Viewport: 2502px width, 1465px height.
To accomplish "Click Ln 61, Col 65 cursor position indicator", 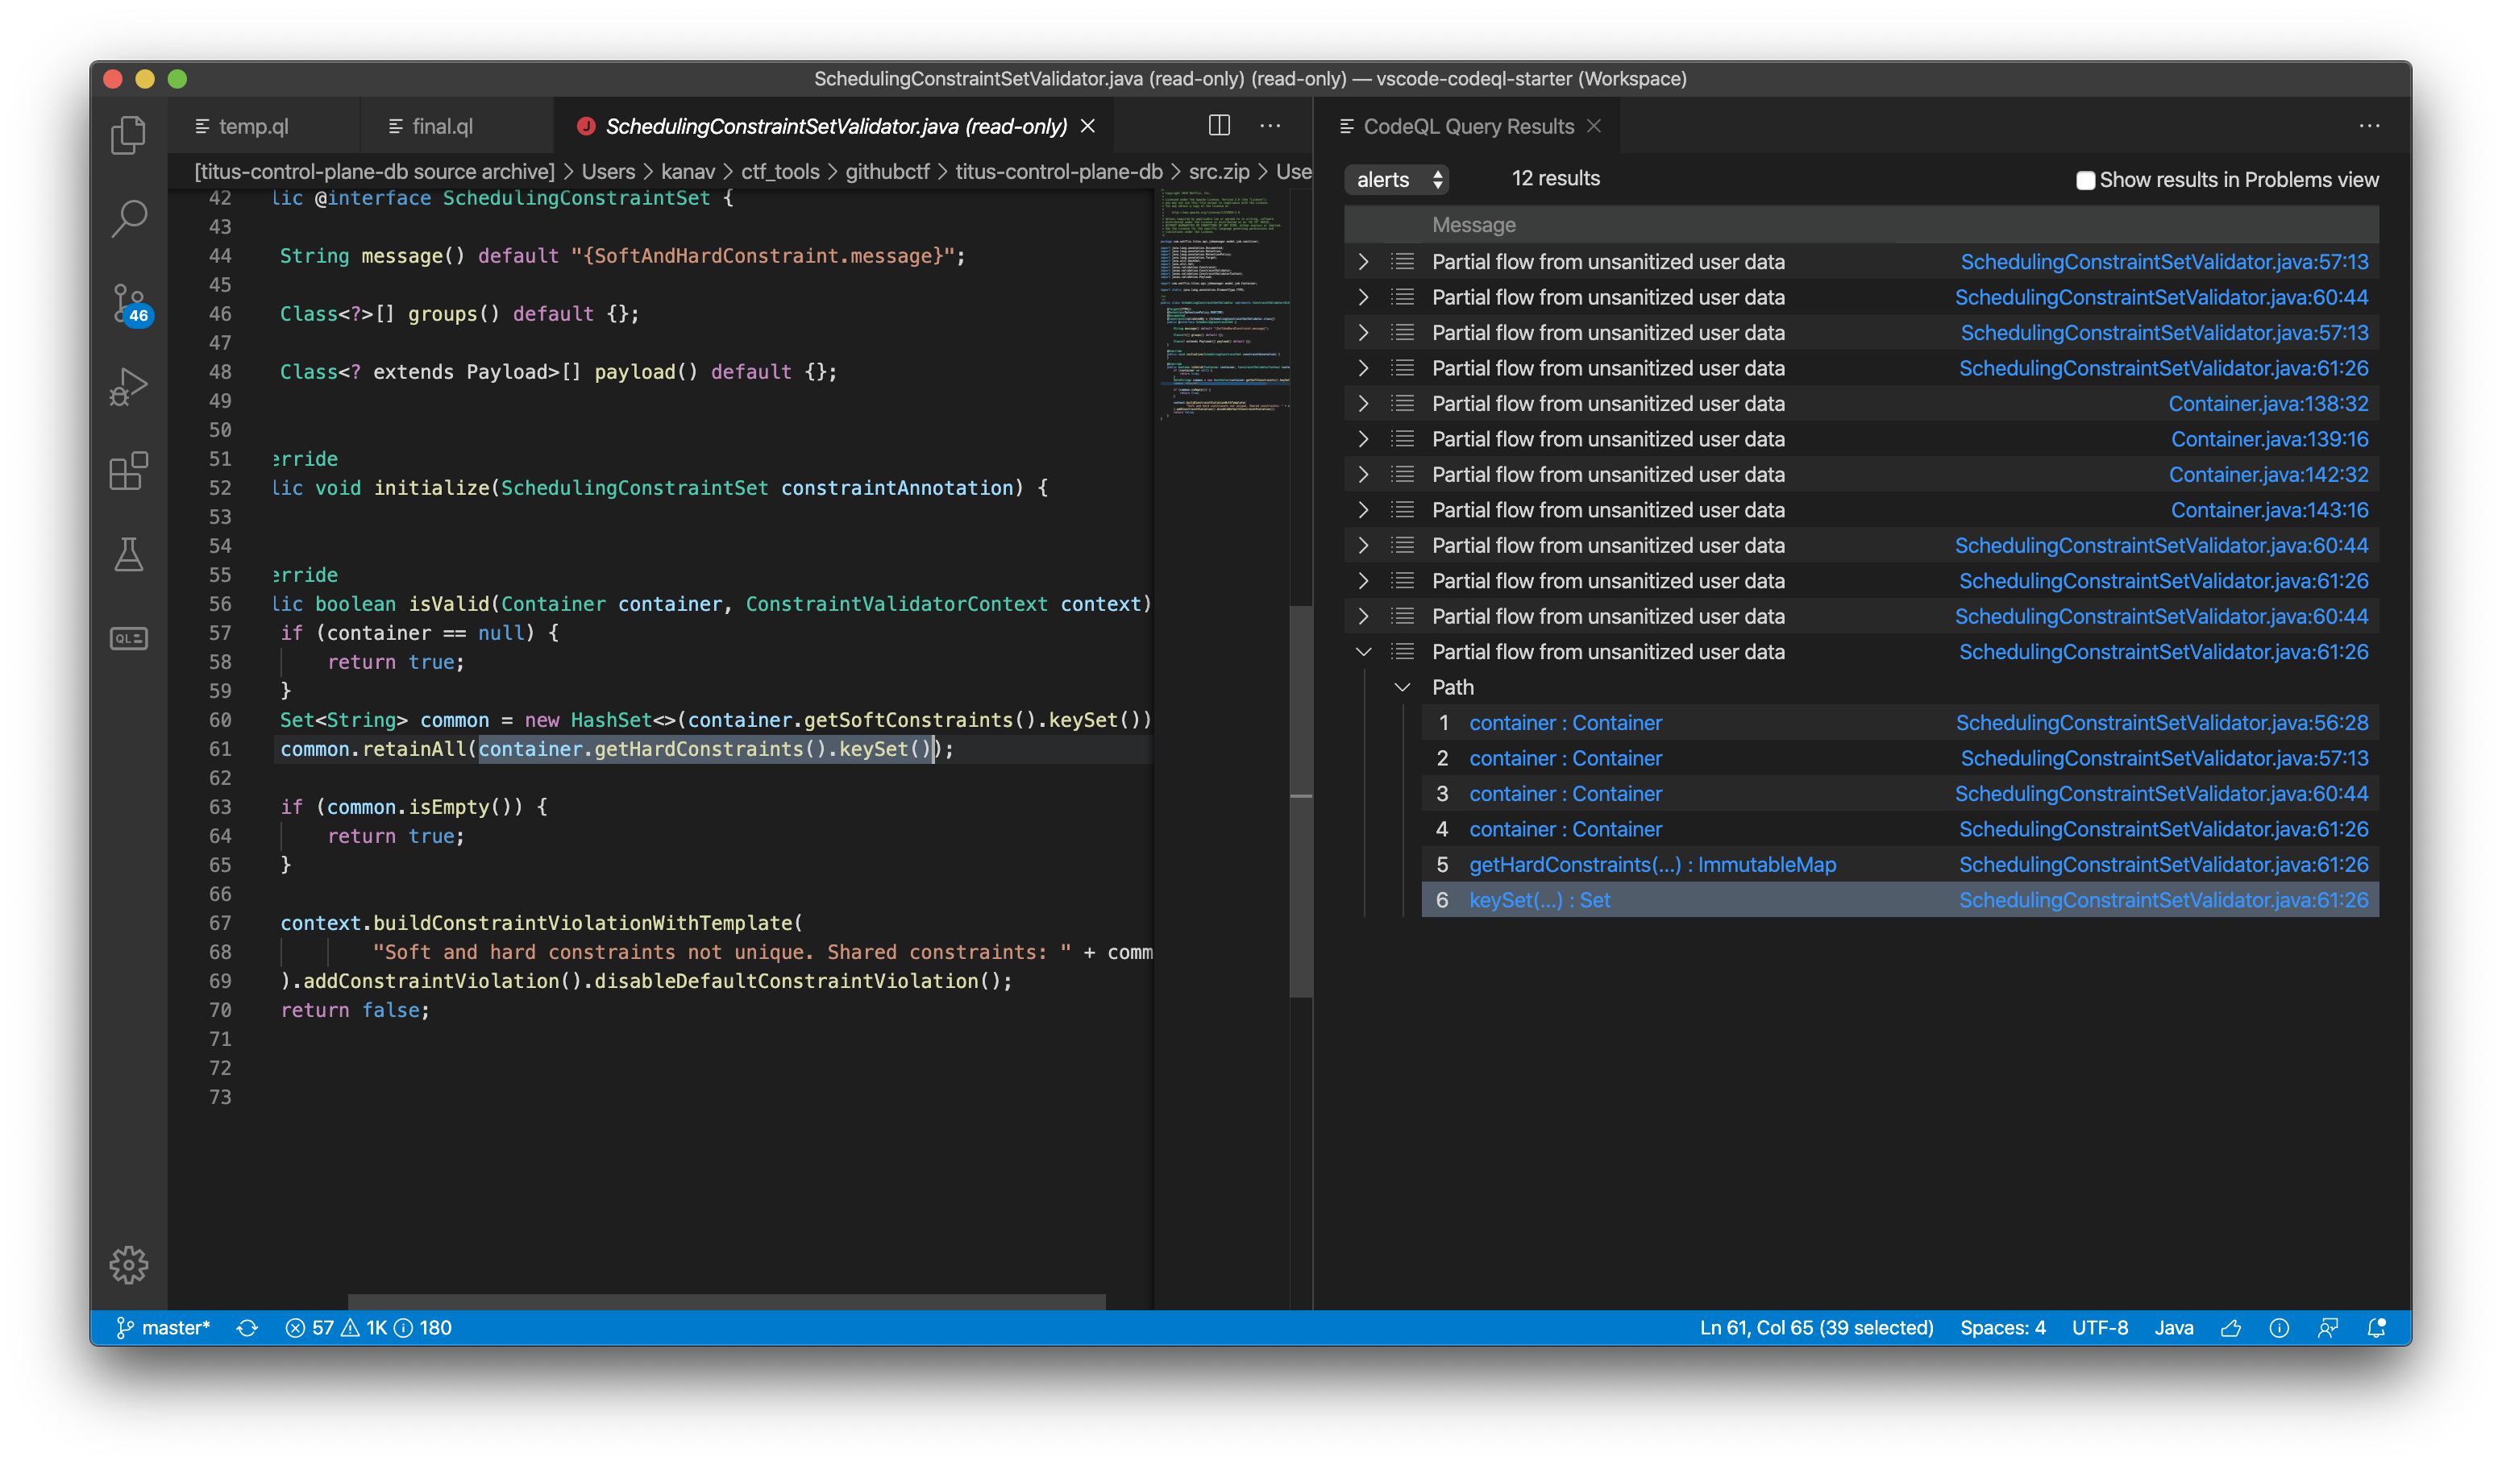I will coord(1815,1328).
